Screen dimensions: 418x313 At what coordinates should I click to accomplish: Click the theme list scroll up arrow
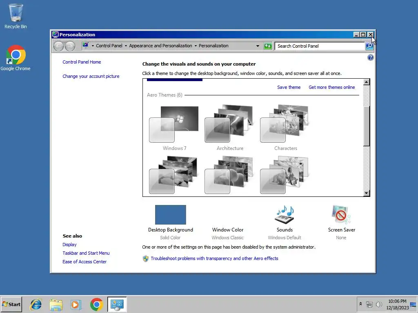tap(367, 82)
